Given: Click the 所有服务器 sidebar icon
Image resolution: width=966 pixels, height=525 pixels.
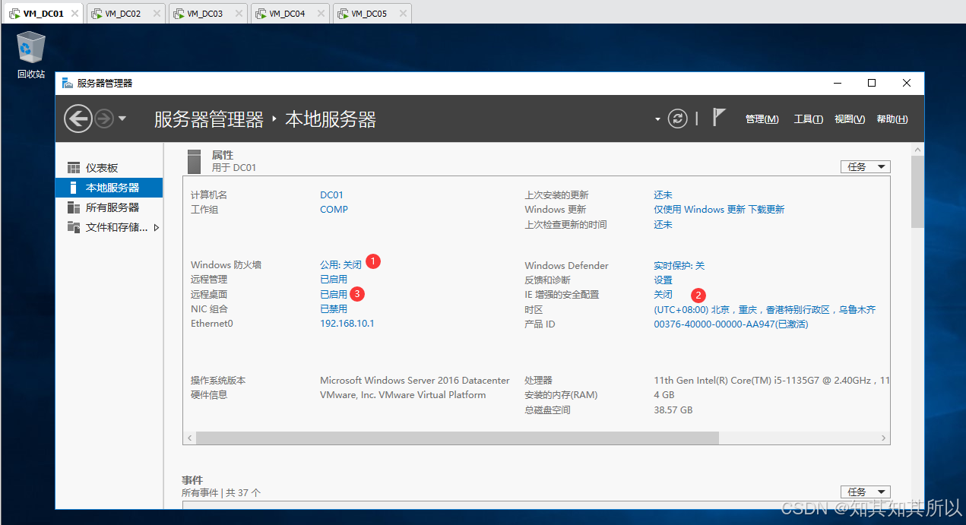Looking at the screenshot, I should point(74,207).
